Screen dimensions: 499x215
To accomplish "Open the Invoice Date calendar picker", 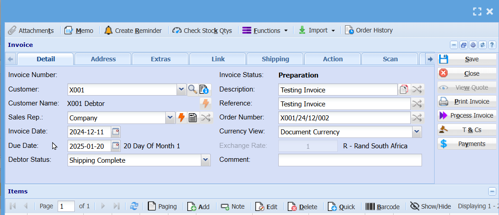I will click(x=116, y=132).
